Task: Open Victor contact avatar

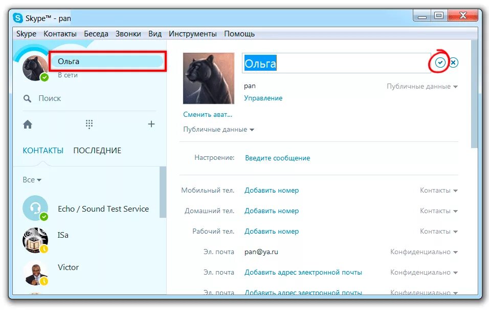Action: pos(35,273)
